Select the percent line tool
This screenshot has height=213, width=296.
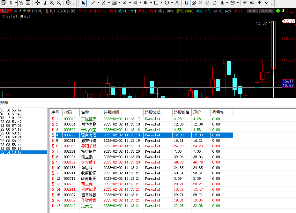click(104, 3)
